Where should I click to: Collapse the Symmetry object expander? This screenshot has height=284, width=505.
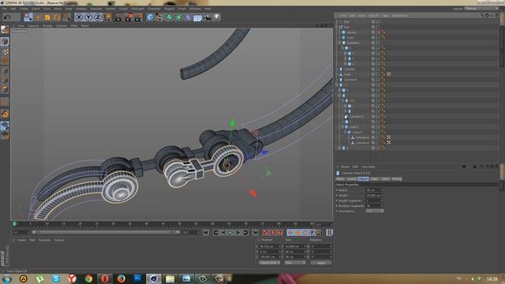pyautogui.click(x=339, y=43)
